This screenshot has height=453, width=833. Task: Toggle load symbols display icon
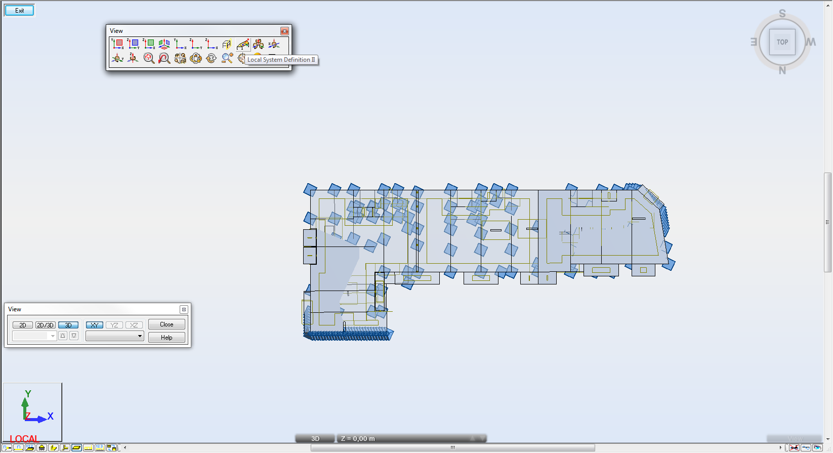[x=89, y=447]
